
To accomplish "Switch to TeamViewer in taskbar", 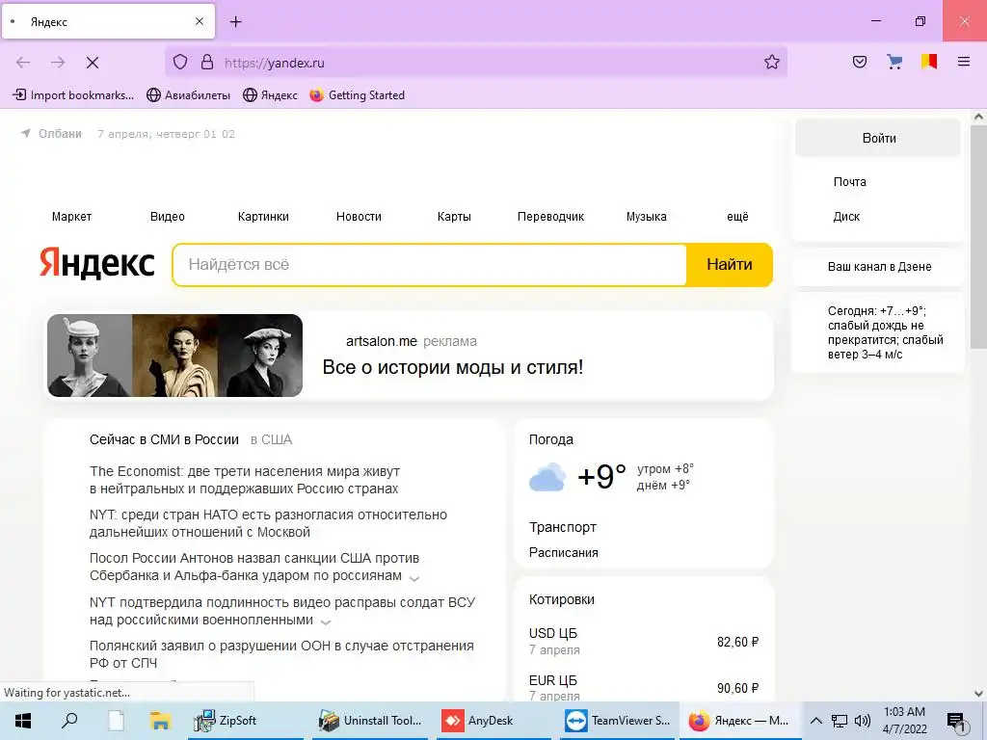I will click(x=617, y=721).
